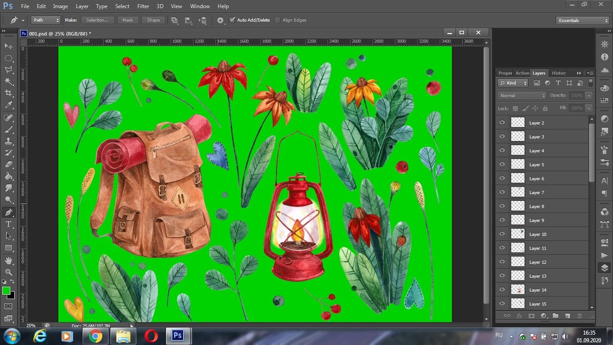Click the Mask button in options bar
613x345 pixels.
point(128,20)
